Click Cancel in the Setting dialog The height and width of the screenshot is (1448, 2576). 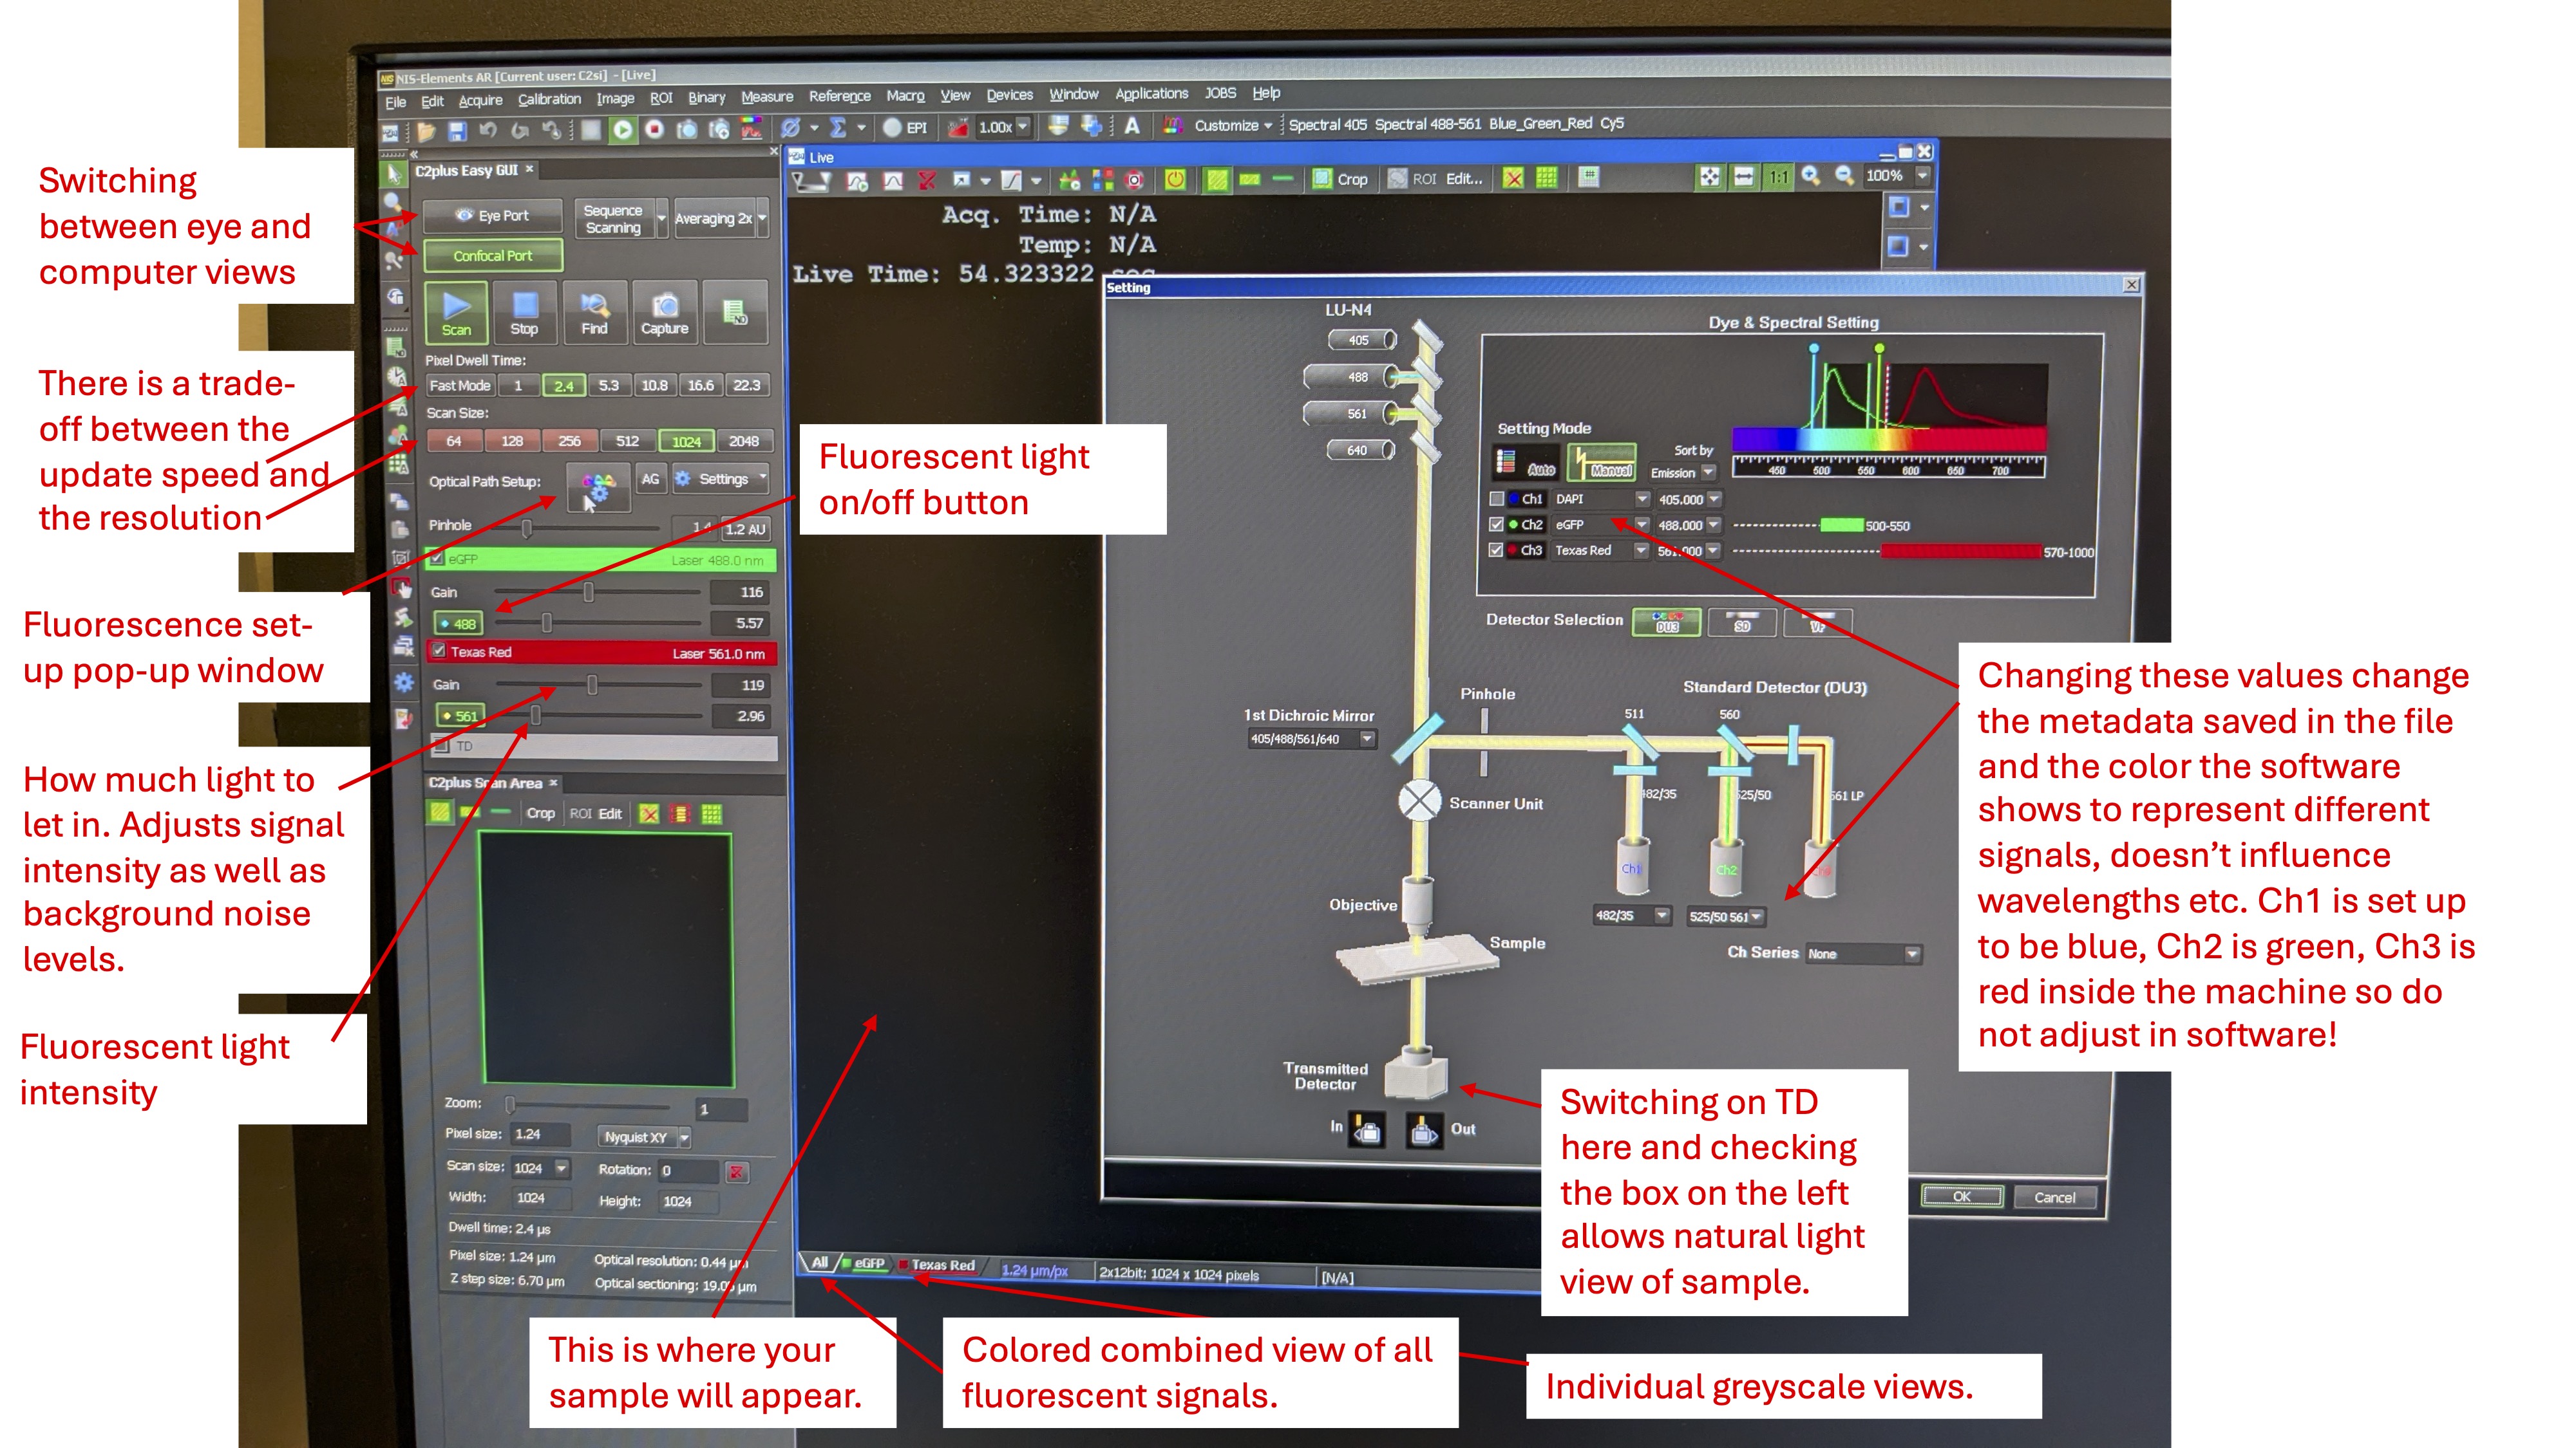tap(2054, 1197)
